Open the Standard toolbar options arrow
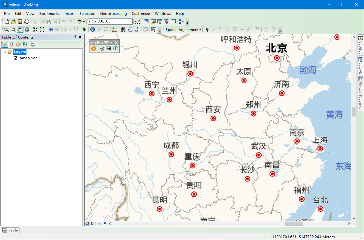The image size is (364, 240). pos(187,22)
